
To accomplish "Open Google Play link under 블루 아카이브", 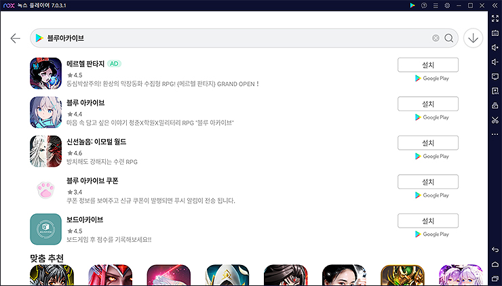I will click(x=432, y=117).
